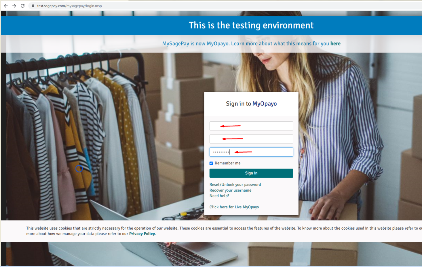
Task: Open the Need help? link
Action: tap(219, 196)
